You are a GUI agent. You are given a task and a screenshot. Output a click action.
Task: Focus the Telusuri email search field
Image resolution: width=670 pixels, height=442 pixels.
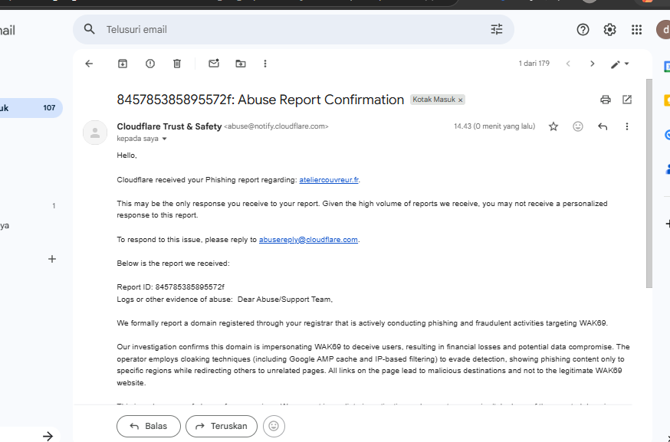295,29
